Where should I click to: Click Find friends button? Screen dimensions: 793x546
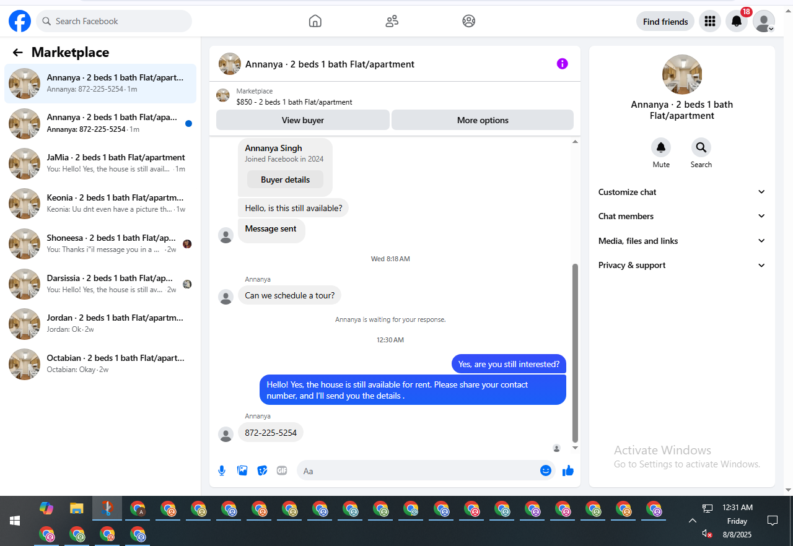click(665, 21)
